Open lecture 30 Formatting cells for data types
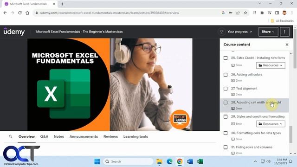 pyautogui.click(x=255, y=136)
